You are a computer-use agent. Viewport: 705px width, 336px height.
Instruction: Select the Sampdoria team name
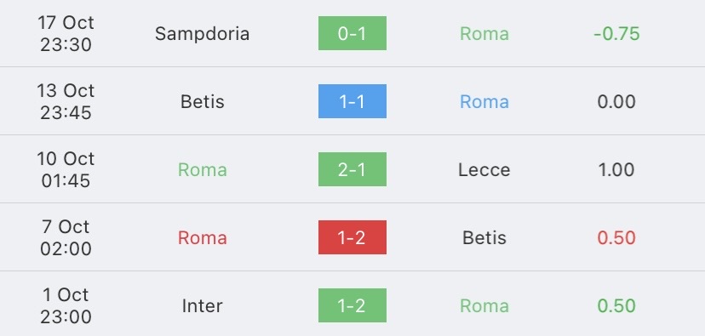[203, 34]
